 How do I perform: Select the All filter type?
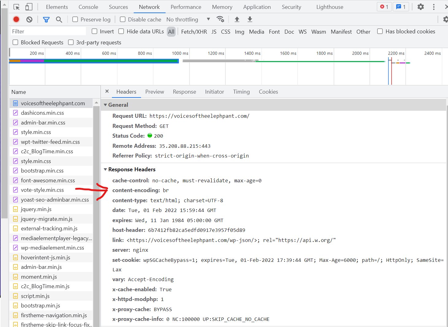[171, 32]
